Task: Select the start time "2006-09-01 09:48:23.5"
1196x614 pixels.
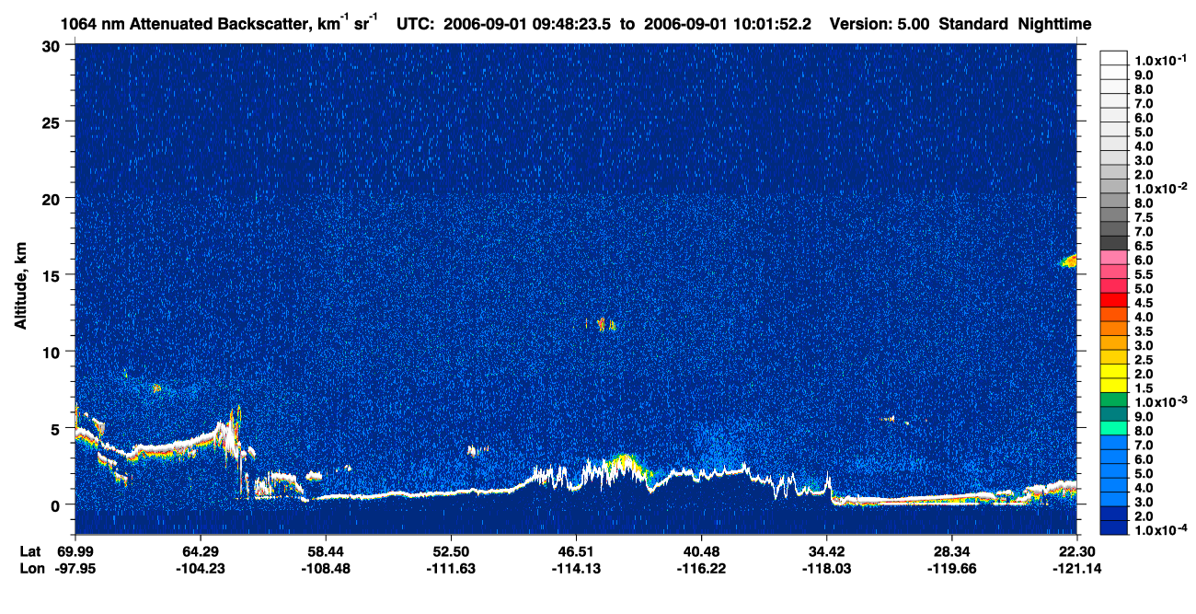Action: tap(525, 24)
